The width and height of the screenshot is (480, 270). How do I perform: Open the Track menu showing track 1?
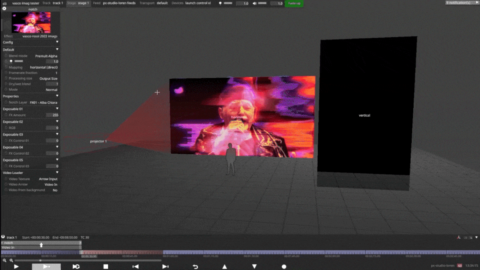pyautogui.click(x=53, y=3)
